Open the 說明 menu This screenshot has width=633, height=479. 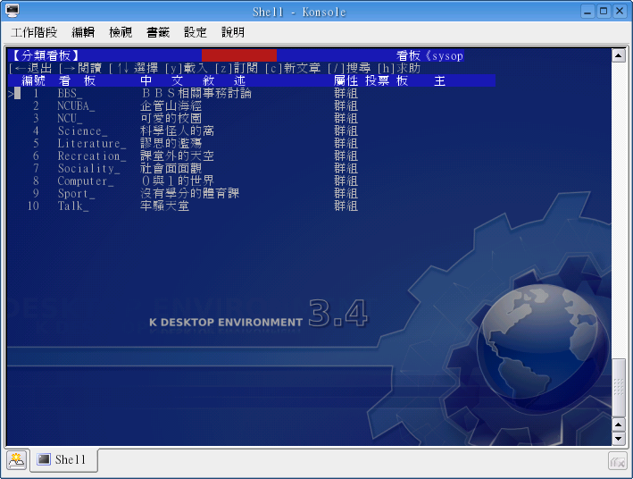(233, 32)
